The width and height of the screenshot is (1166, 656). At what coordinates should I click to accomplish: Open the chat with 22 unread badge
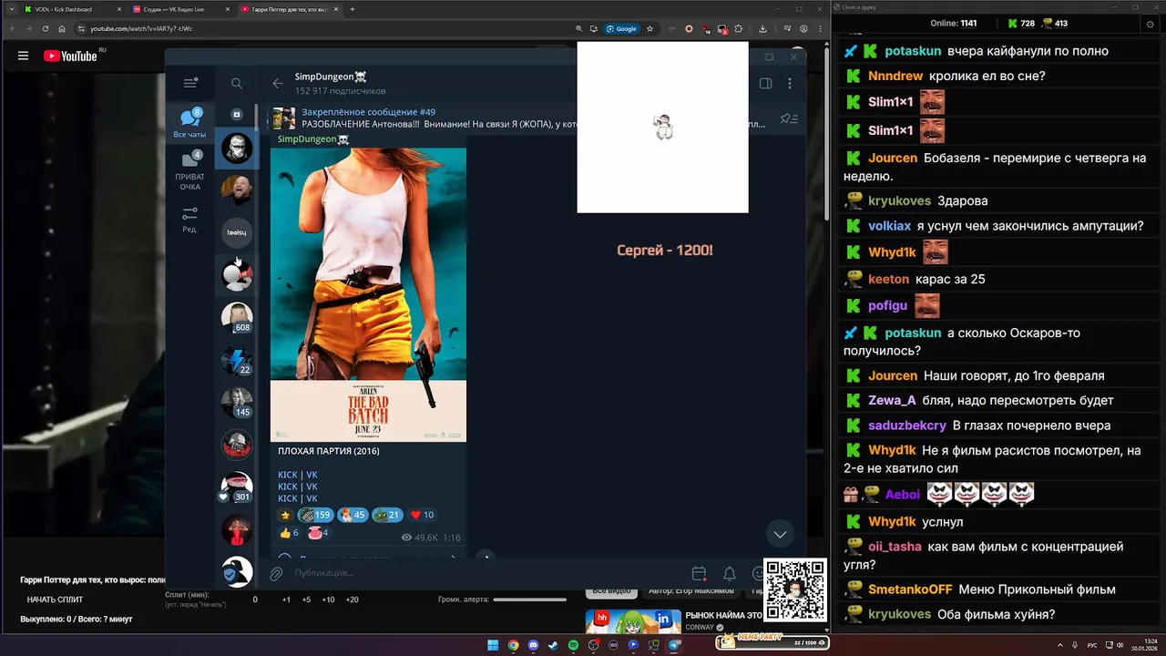237,360
